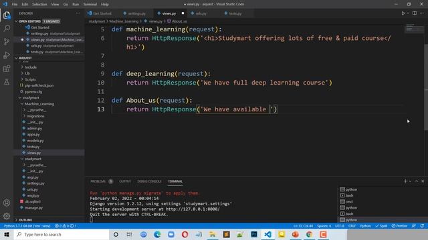The image size is (428, 240).
Task: Open Chrome from taskbar
Action: click(309, 234)
